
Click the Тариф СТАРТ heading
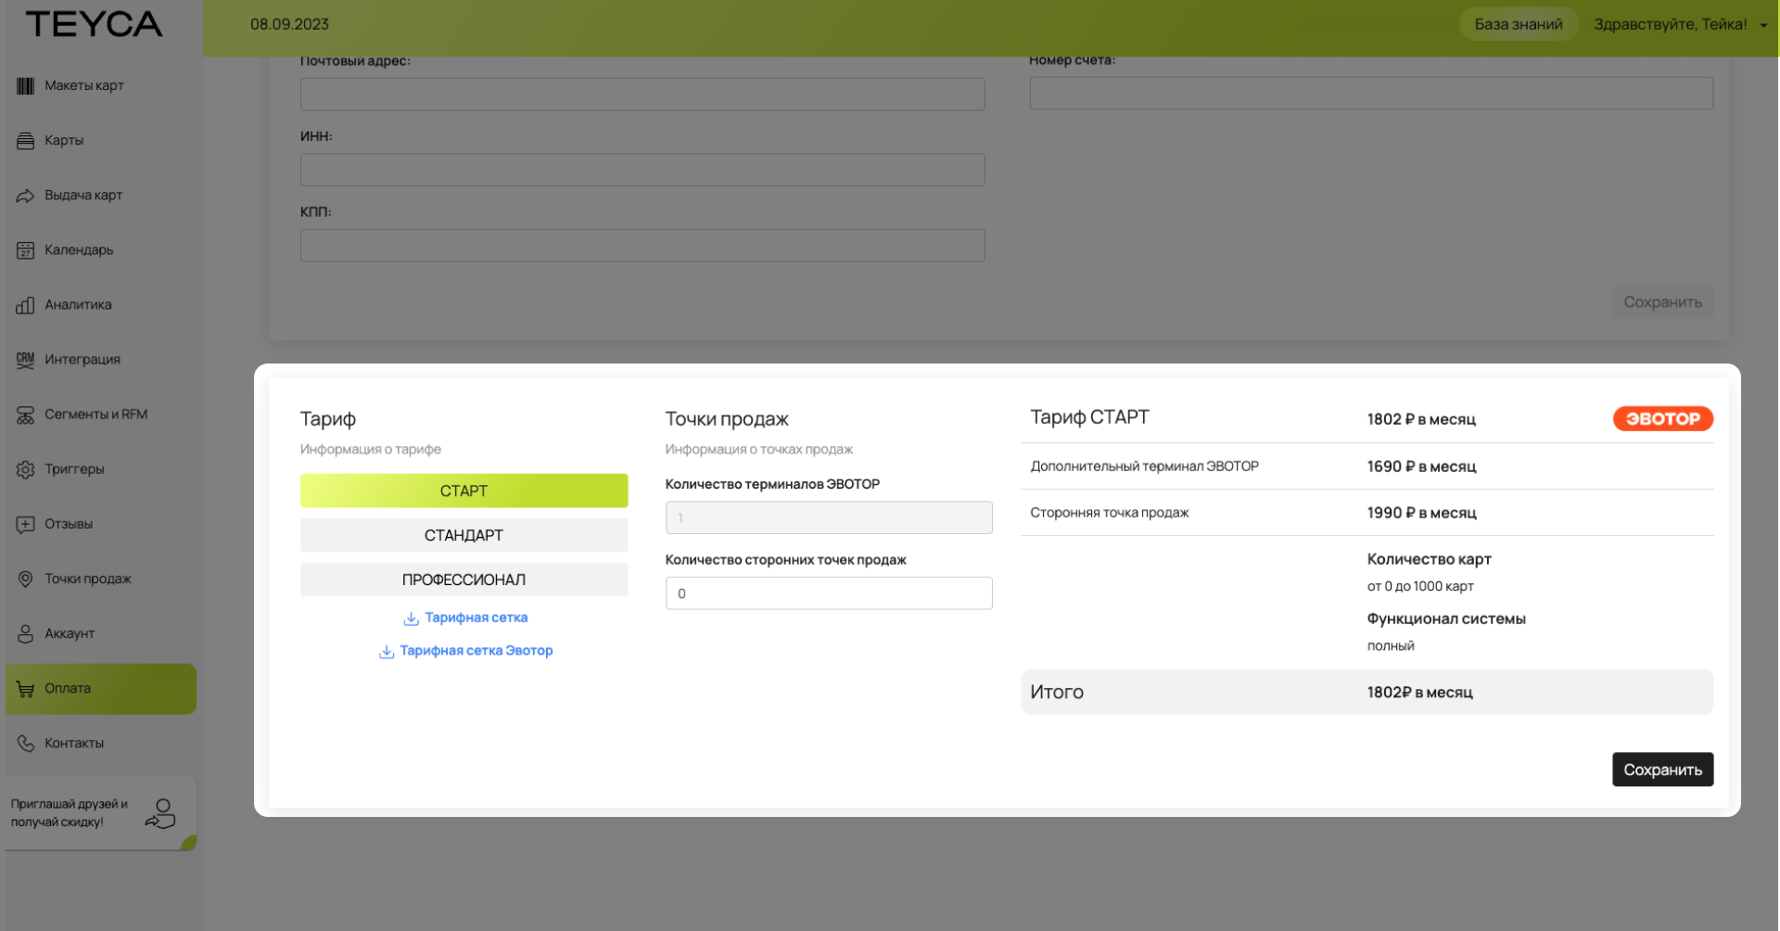1089,417
